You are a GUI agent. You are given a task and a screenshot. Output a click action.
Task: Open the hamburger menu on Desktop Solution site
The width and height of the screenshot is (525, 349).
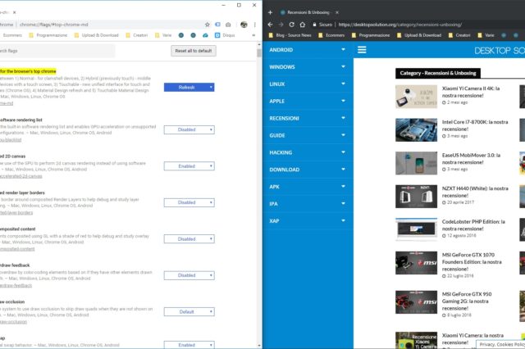(x=362, y=50)
